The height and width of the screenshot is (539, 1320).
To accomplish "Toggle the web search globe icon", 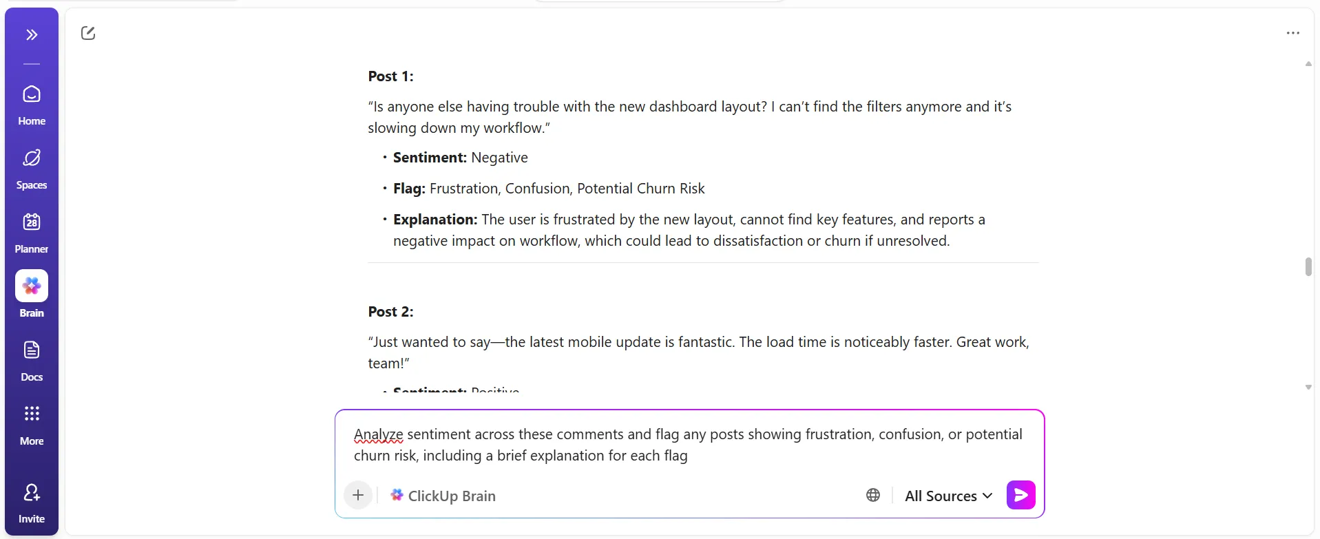I will (873, 495).
